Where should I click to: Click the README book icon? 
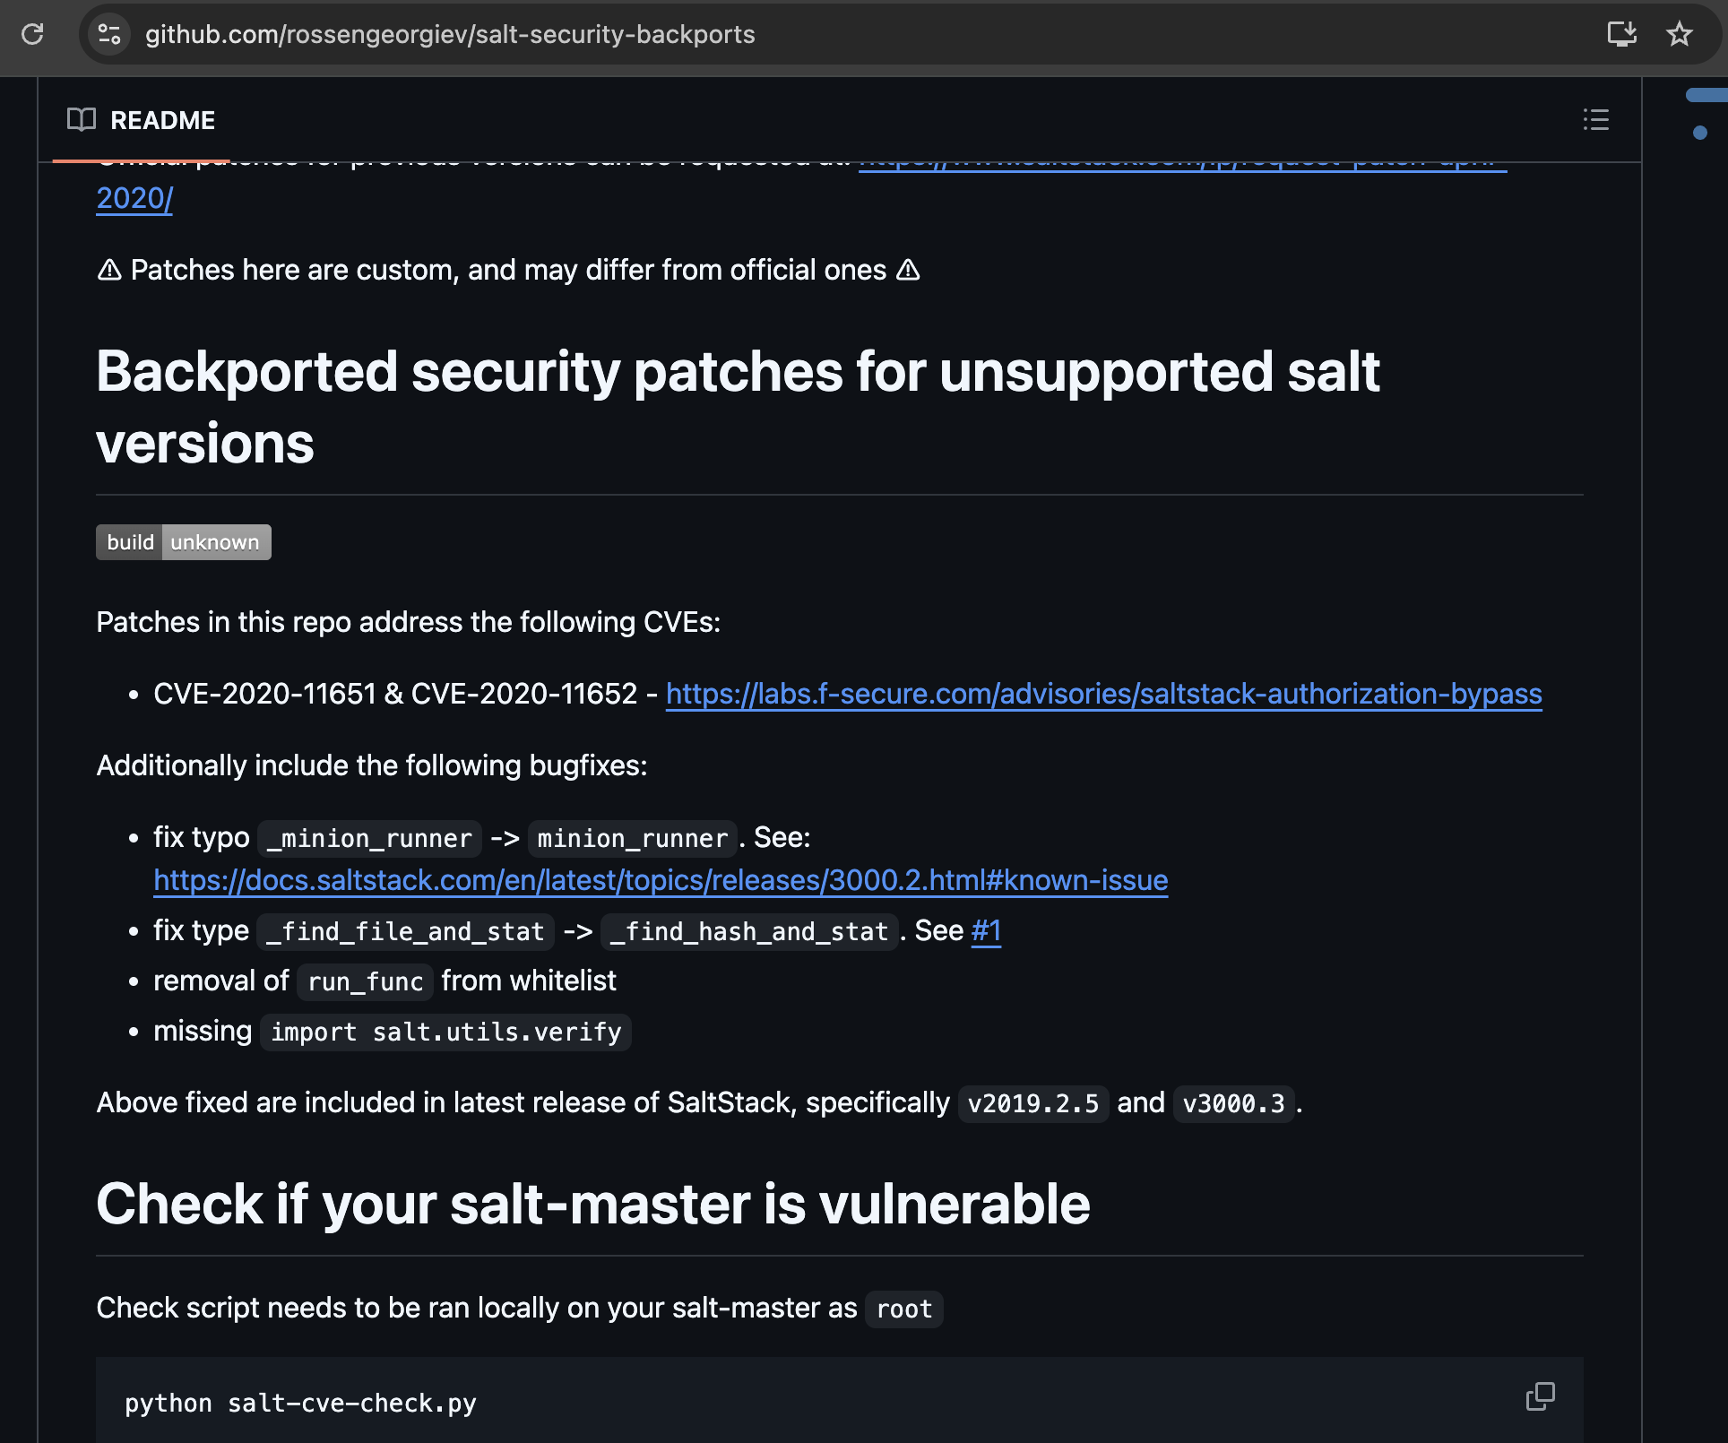tap(82, 120)
